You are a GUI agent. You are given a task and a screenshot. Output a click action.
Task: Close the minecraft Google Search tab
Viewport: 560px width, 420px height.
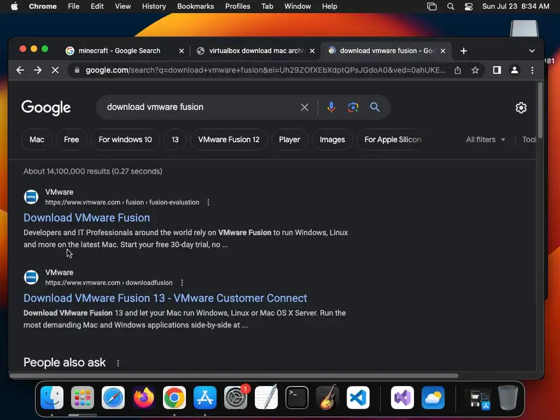point(182,51)
